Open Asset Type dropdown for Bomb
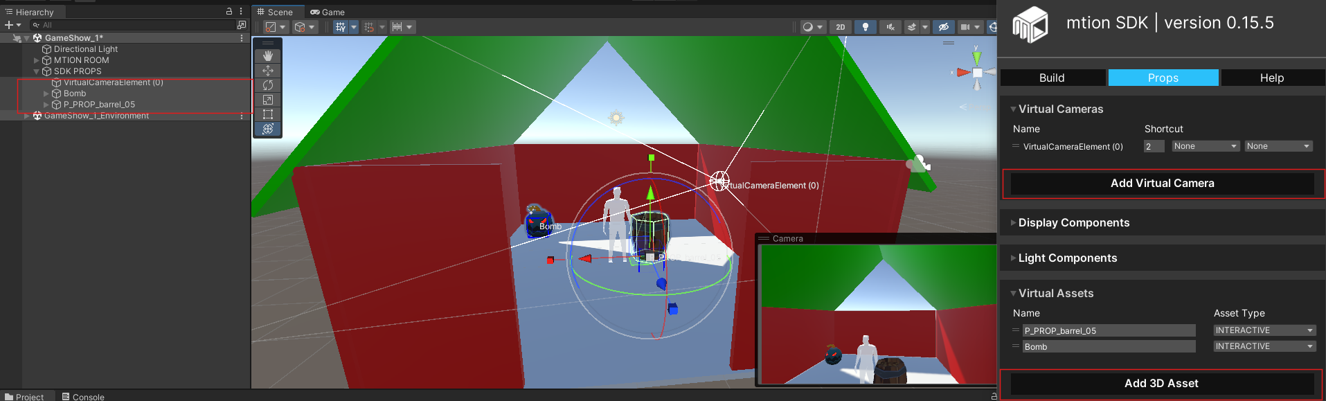This screenshot has width=1326, height=401. point(1264,346)
